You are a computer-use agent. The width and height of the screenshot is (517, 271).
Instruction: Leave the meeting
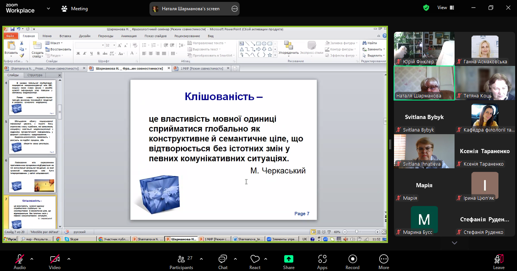[x=498, y=262]
